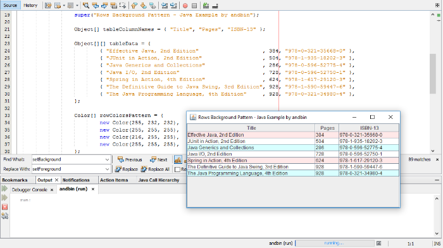Toggle the highlight results find-bar icon

click(x=178, y=159)
